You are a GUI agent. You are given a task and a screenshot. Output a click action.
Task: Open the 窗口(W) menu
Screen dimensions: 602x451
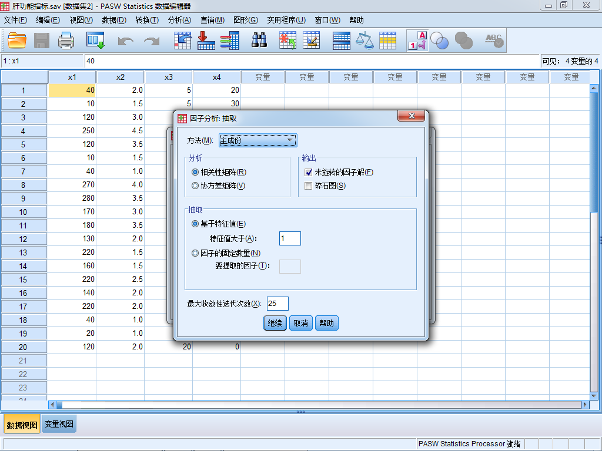click(328, 20)
